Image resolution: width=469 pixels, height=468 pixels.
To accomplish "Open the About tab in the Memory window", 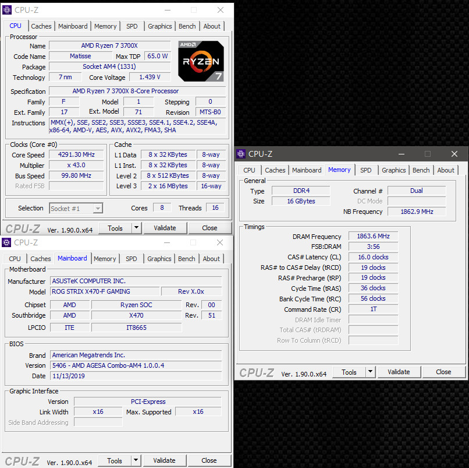I will coord(446,170).
